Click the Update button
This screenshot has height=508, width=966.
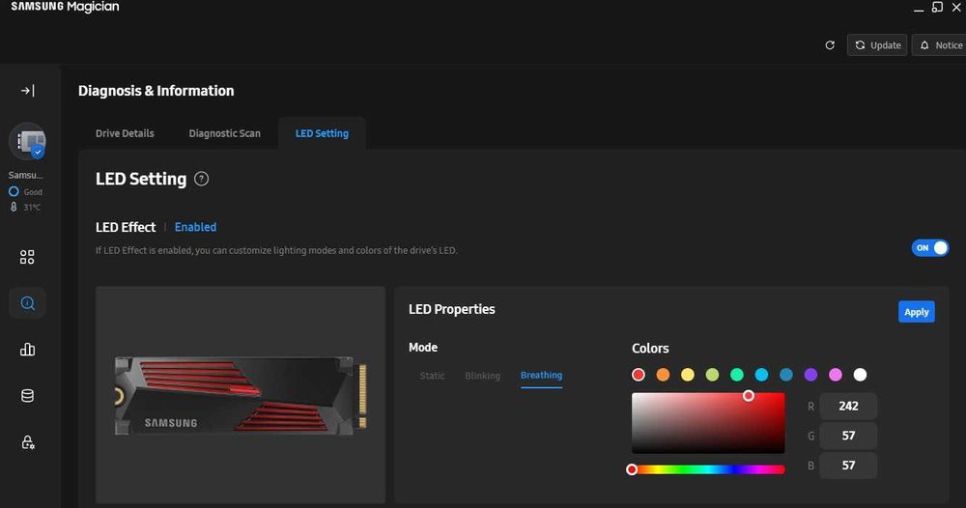pyautogui.click(x=877, y=45)
